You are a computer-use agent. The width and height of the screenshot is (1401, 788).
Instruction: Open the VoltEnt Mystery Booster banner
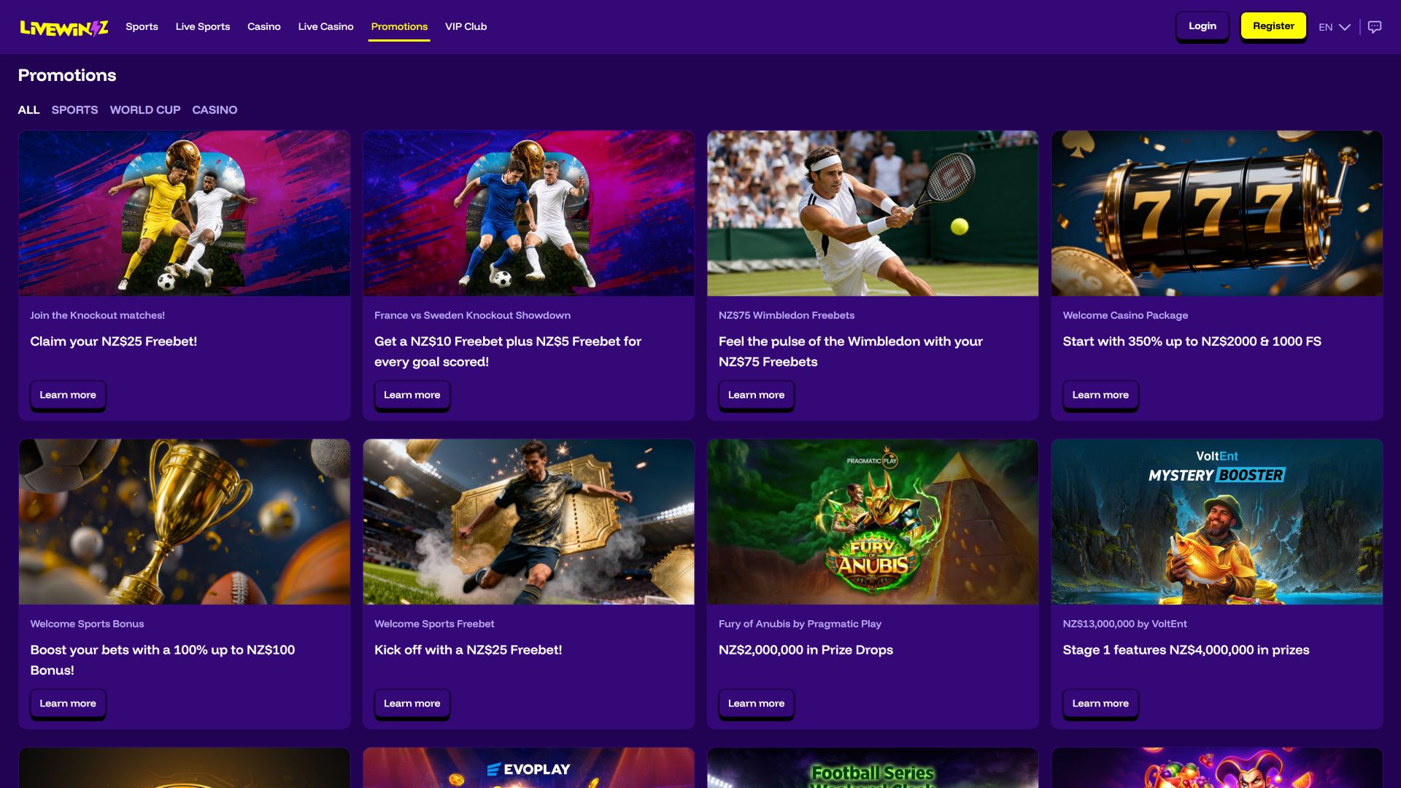[1217, 522]
